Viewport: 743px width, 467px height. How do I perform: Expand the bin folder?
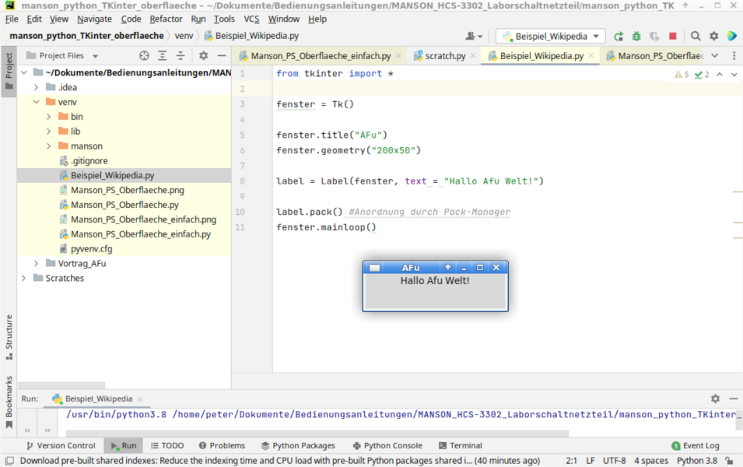(49, 117)
